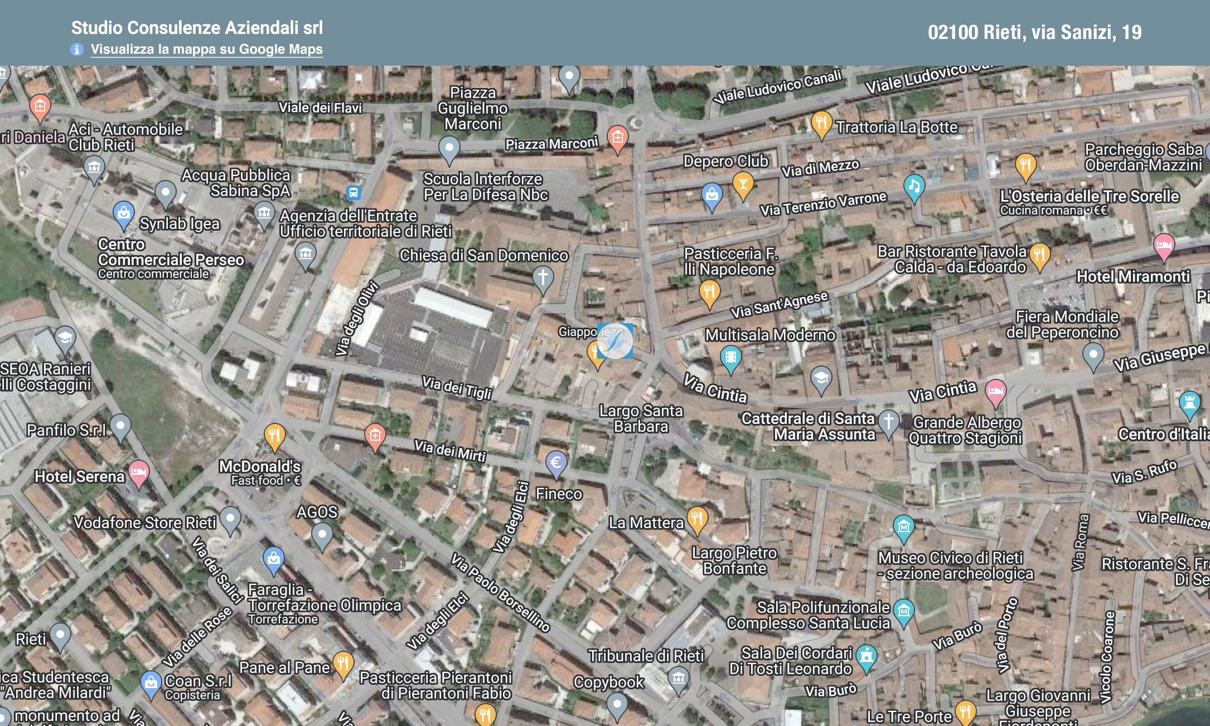
Task: Select the school pin near Via Cintia
Action: [821, 380]
